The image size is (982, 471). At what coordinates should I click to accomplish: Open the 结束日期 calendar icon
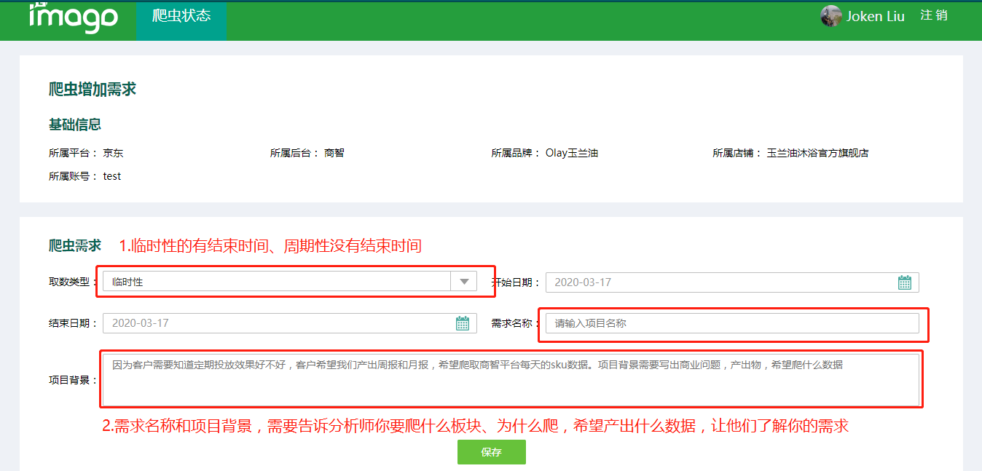pos(463,323)
